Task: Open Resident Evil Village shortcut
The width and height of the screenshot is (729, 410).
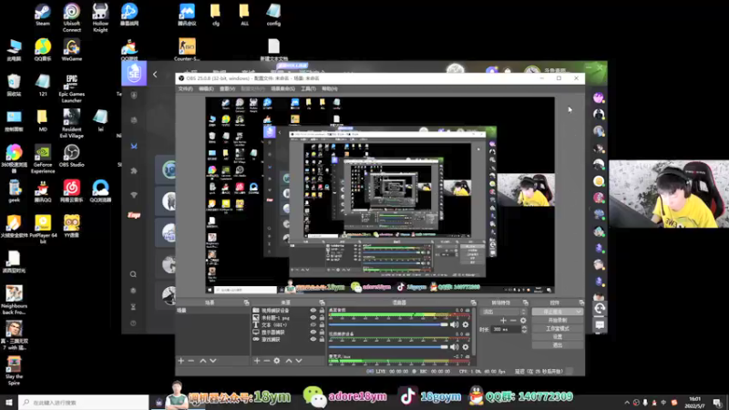Action: 72,124
